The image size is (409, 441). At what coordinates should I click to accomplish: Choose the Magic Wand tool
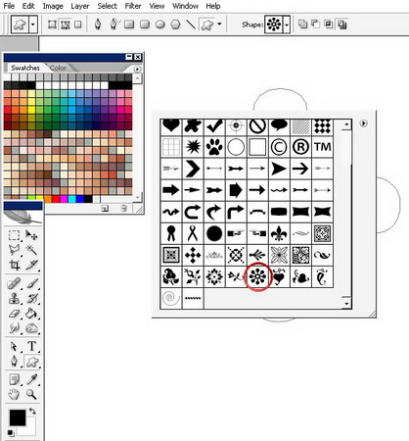point(31,250)
